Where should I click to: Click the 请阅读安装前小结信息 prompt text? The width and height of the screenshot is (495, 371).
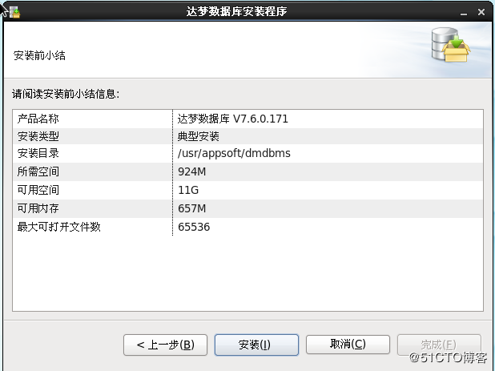[x=66, y=94]
